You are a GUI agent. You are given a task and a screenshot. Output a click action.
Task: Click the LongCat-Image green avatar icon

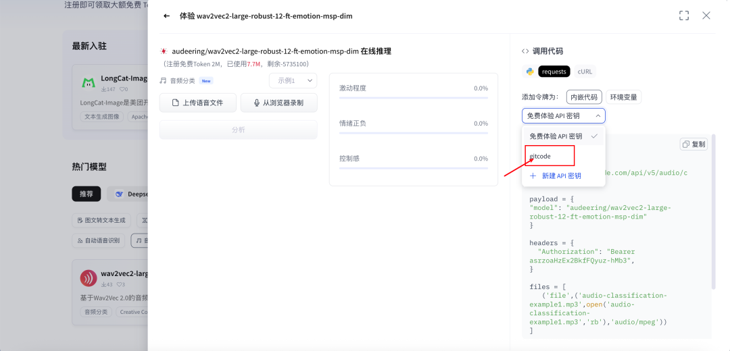89,83
